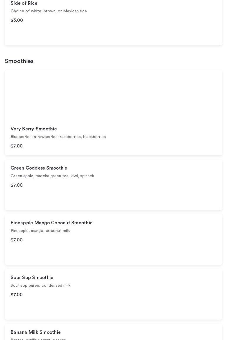The image size is (227, 340).
Task: Click the sour sop puree, condensed milk description
Action: [x=40, y=286]
